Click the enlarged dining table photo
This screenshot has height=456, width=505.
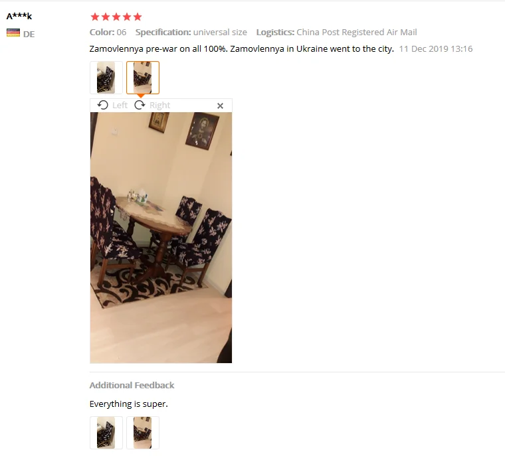point(161,238)
